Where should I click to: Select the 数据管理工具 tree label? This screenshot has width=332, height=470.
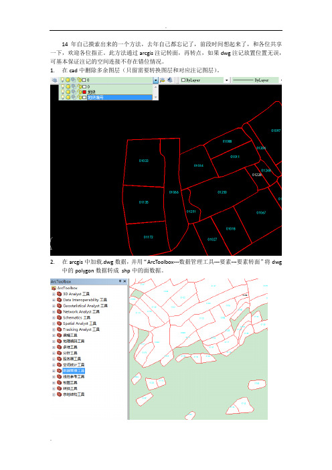(x=74, y=371)
